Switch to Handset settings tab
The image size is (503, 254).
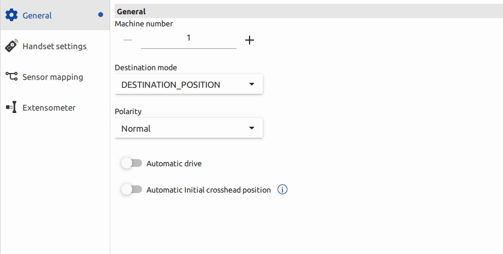click(54, 46)
